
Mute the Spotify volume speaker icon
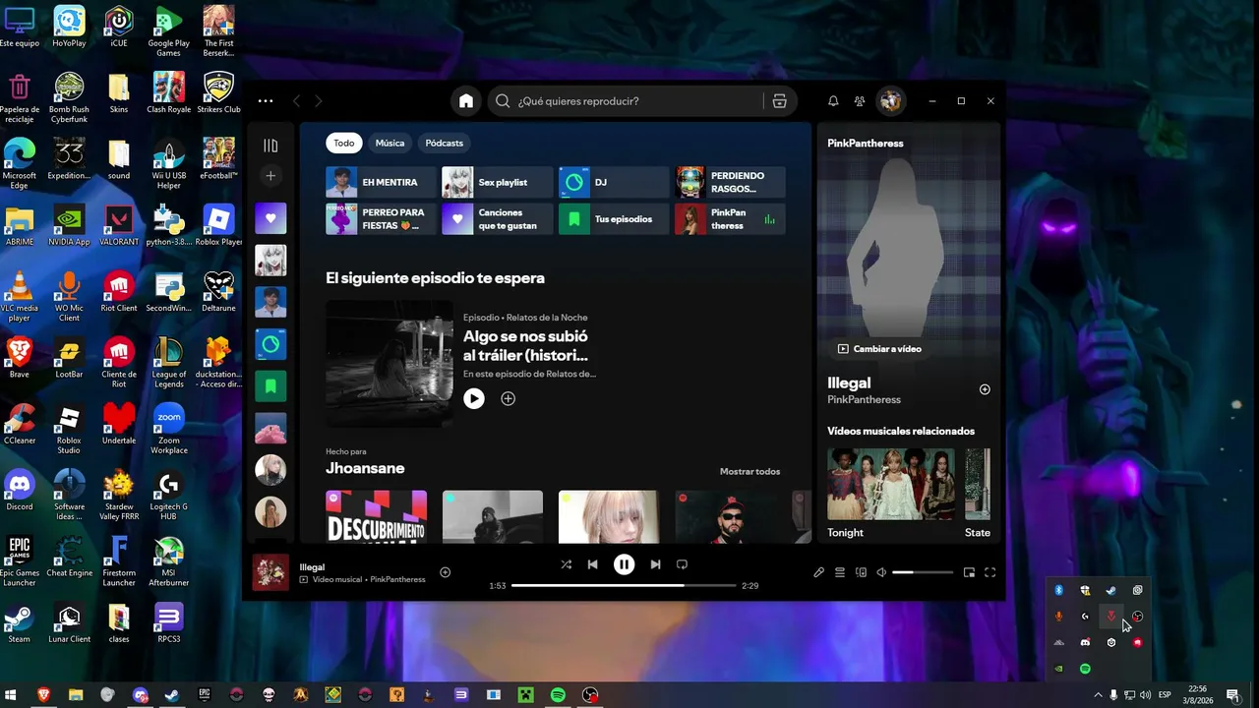tap(881, 572)
